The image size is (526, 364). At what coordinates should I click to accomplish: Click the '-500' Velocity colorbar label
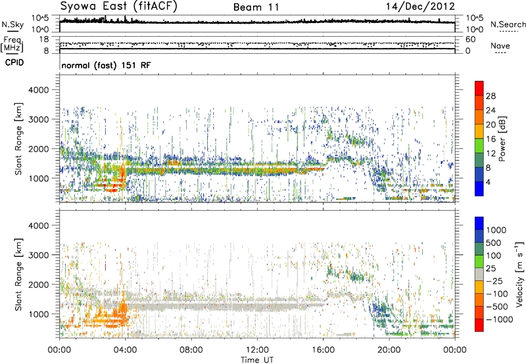tap(496, 307)
